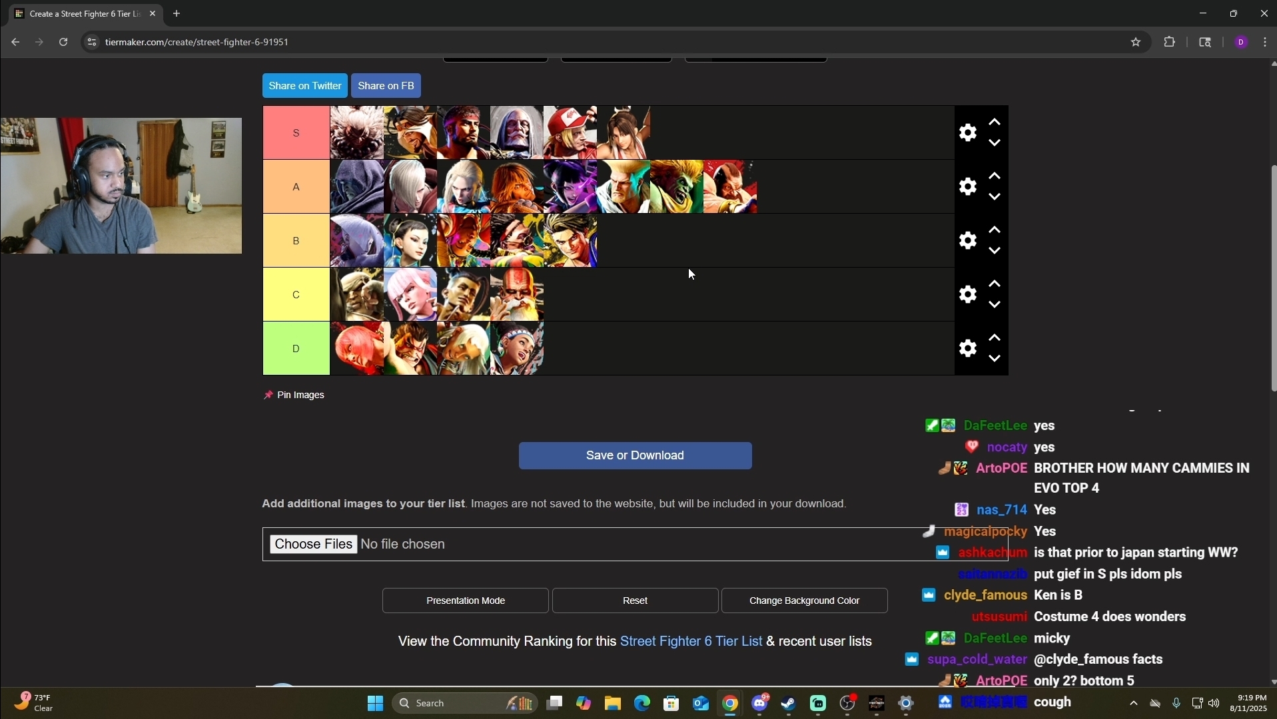Click the taskbar Search box
Viewport: 1277px width, 719px height.
coord(465,703)
